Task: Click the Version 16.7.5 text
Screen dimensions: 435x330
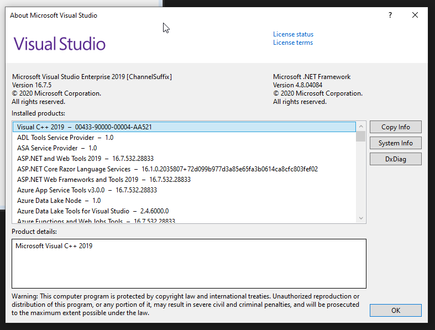Action: [32, 85]
